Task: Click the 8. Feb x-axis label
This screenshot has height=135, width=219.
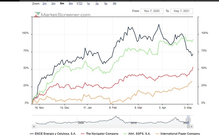Action: point(113,108)
